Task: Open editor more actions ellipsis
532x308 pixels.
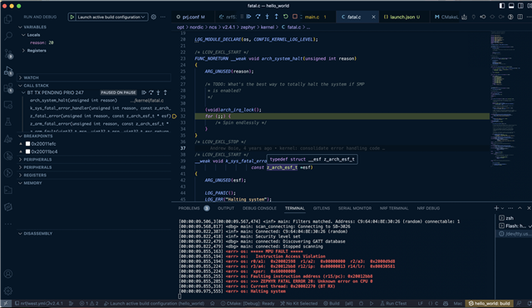Action: pyautogui.click(x=529, y=17)
